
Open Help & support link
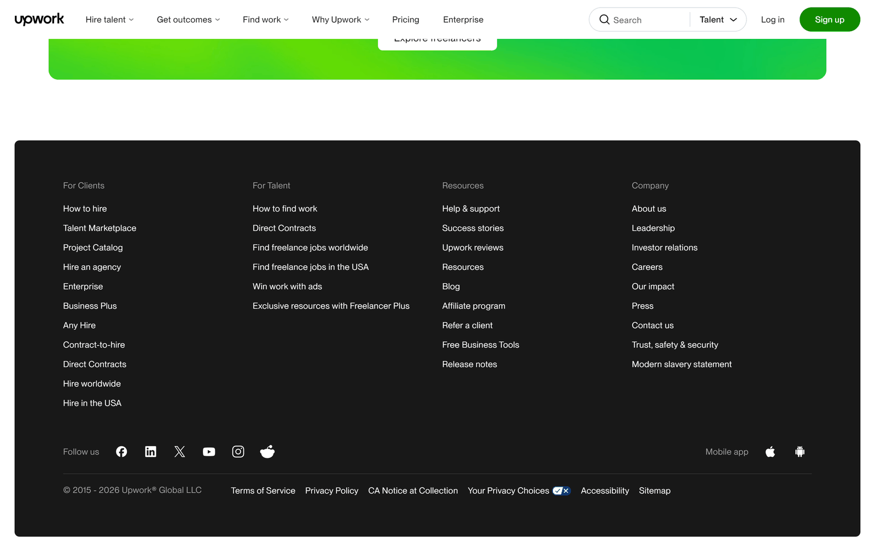471,209
